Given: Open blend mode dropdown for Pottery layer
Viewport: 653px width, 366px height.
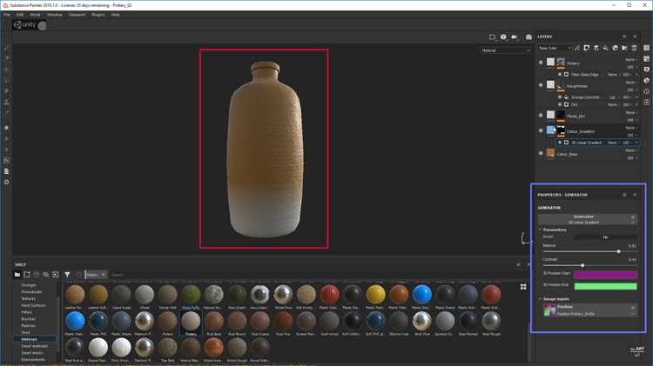Looking at the screenshot, I should (630, 59).
